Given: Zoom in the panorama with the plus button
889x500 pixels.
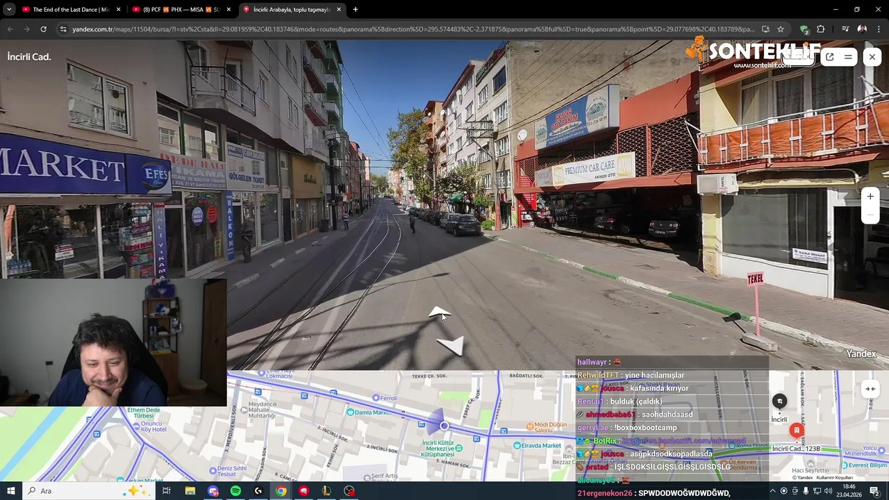Looking at the screenshot, I should (870, 197).
